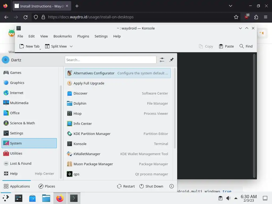Viewport: 272px width, 204px height.
Task: Open KWalletManager
Action: click(x=118, y=154)
